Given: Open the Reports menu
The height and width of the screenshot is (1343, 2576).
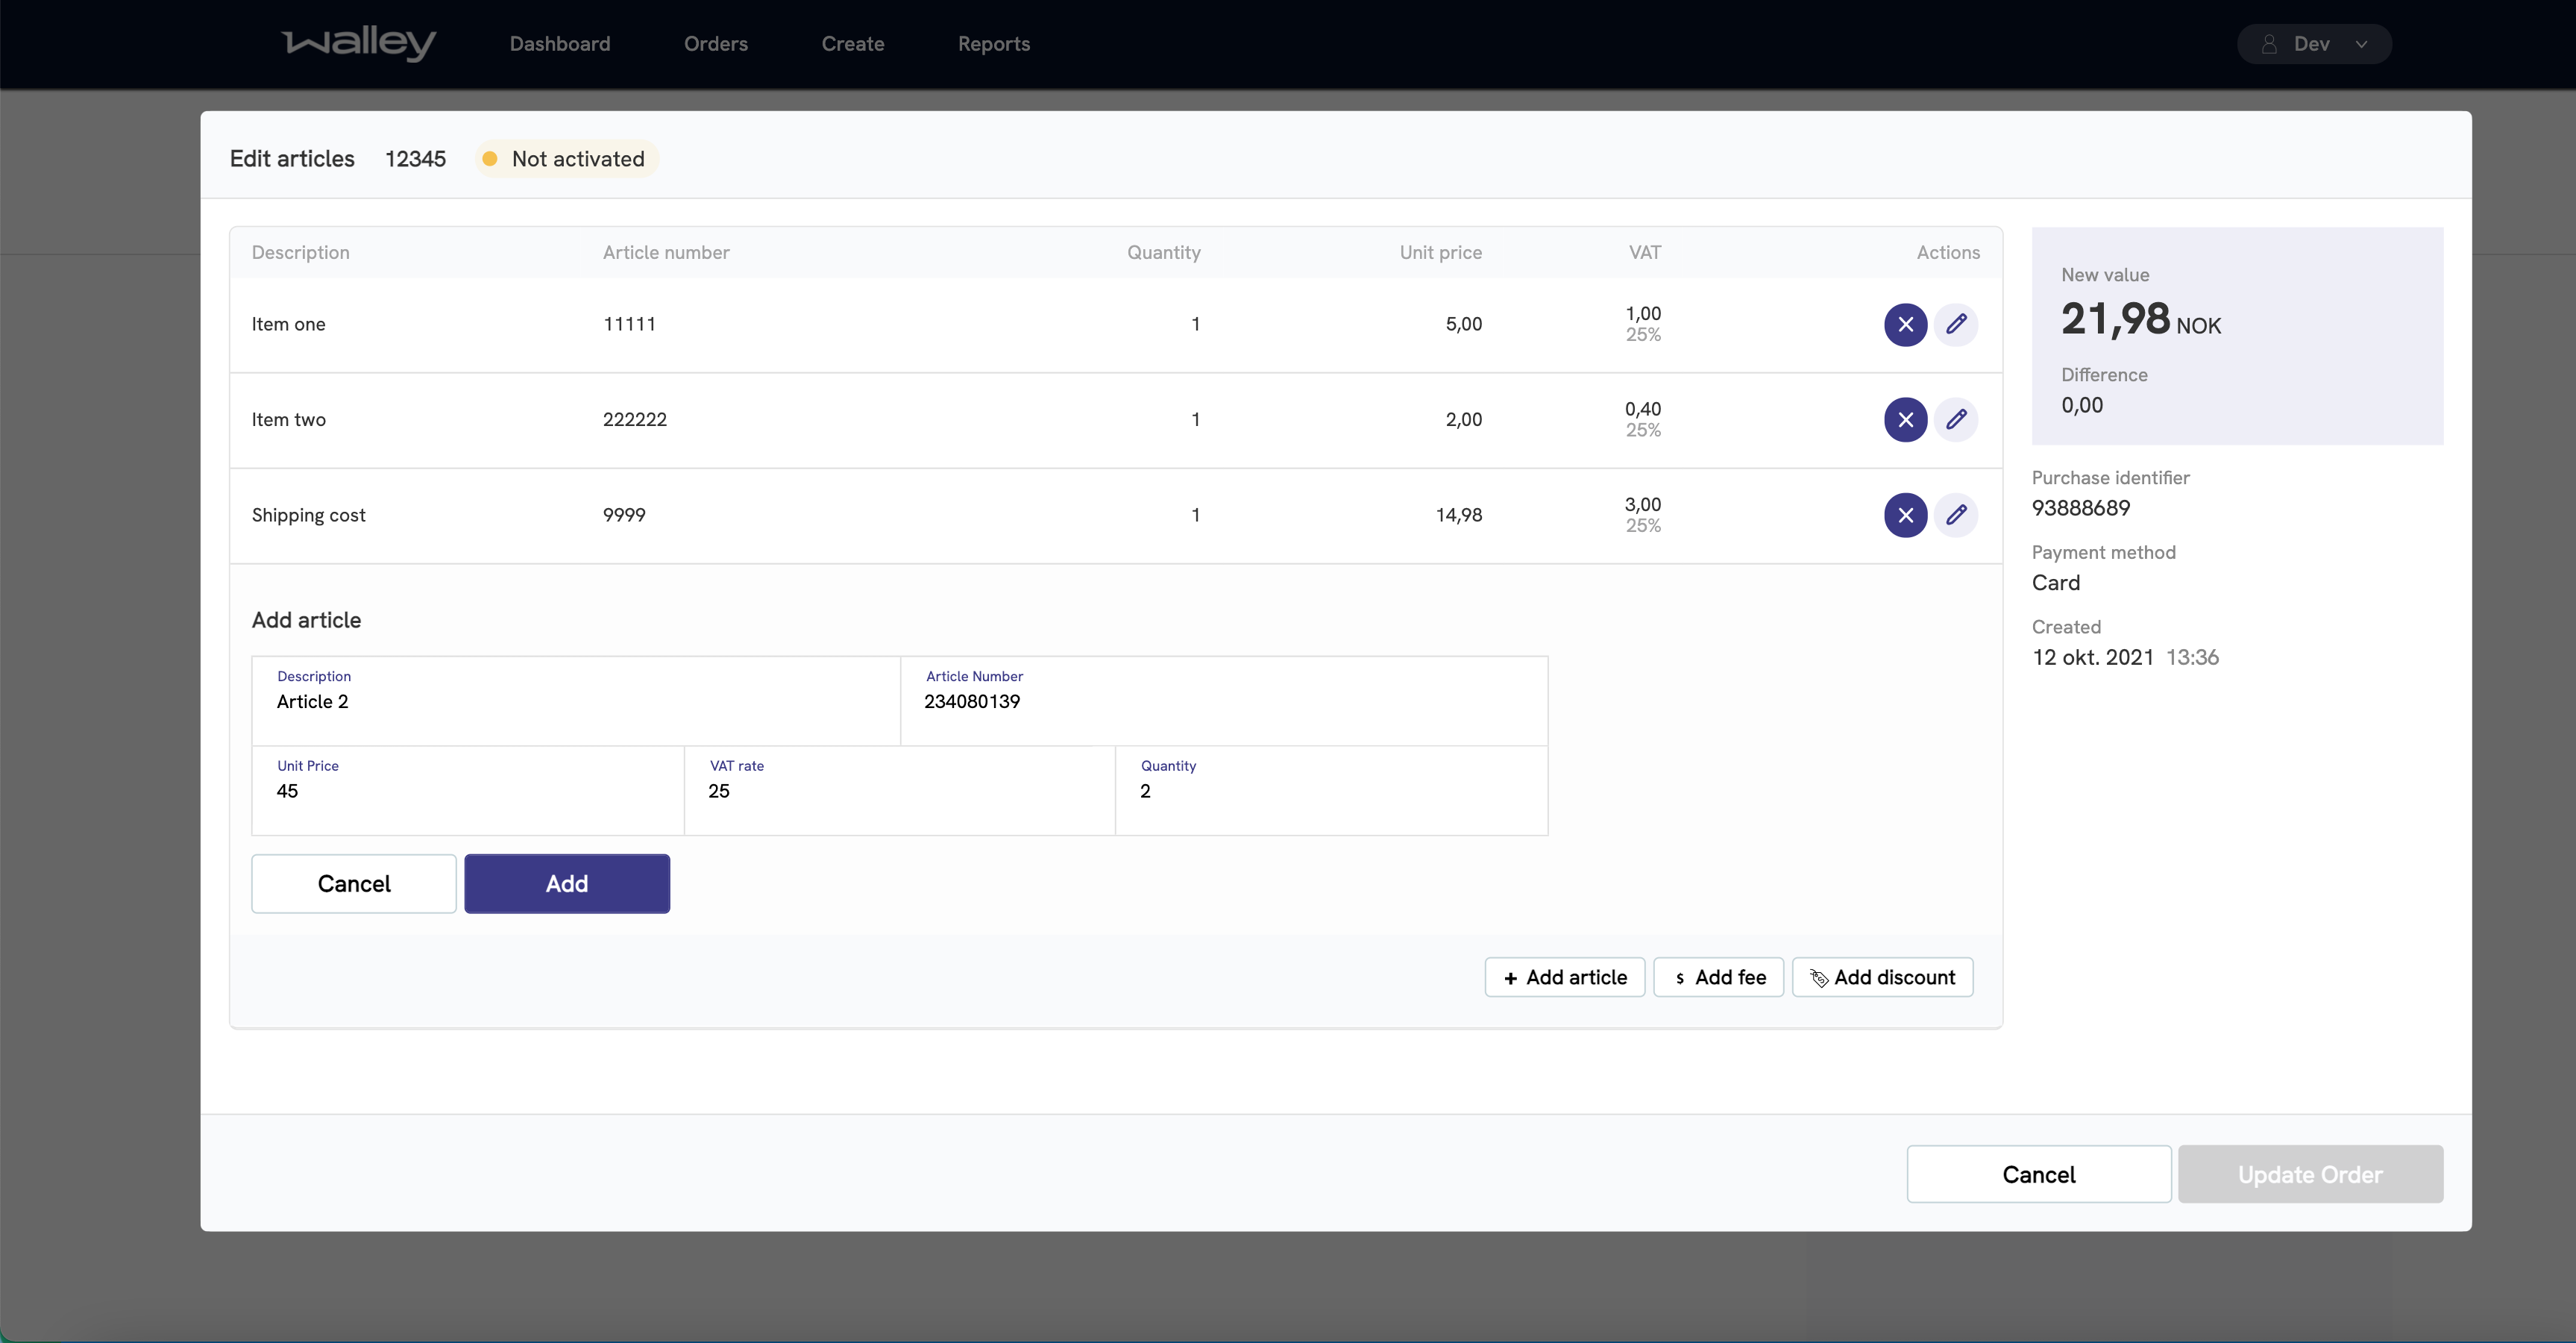Looking at the screenshot, I should pos(994,44).
